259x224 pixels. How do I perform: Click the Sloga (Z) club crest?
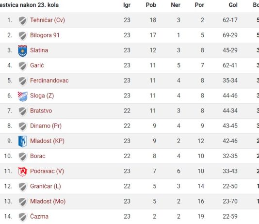click(22, 96)
